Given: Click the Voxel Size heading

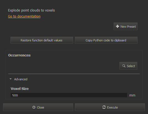Looking at the screenshot, I should point(20,89).
